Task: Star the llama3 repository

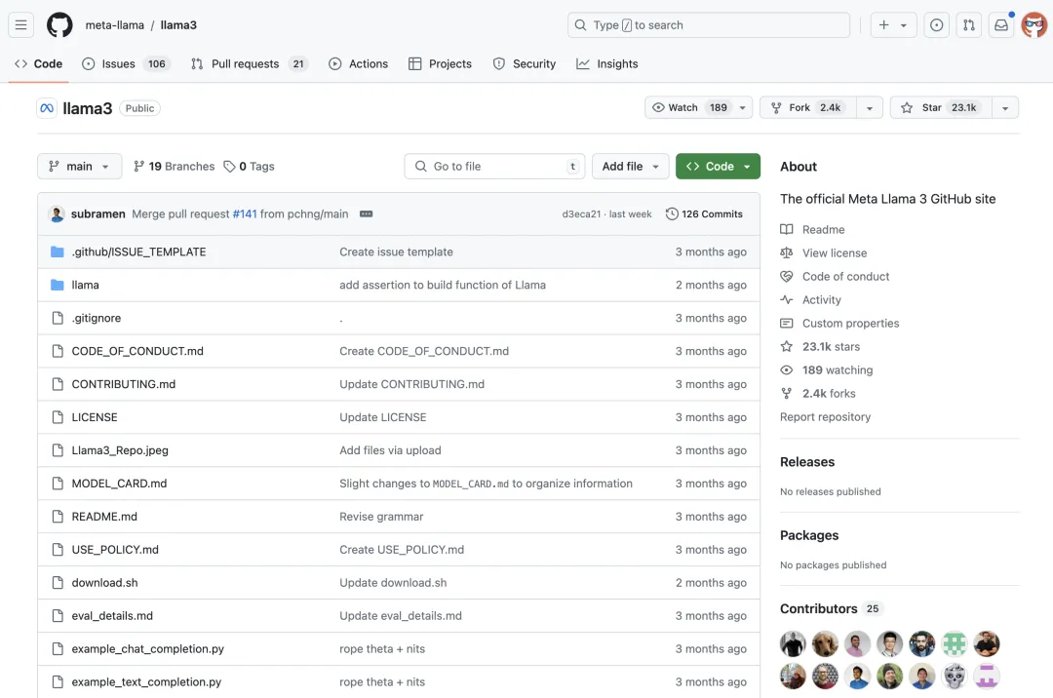Action: point(941,107)
